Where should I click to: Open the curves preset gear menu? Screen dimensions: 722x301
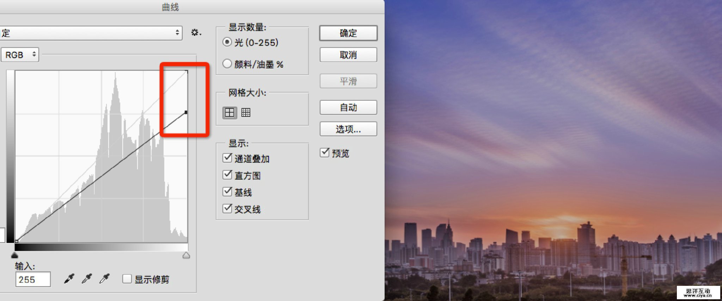click(x=196, y=33)
